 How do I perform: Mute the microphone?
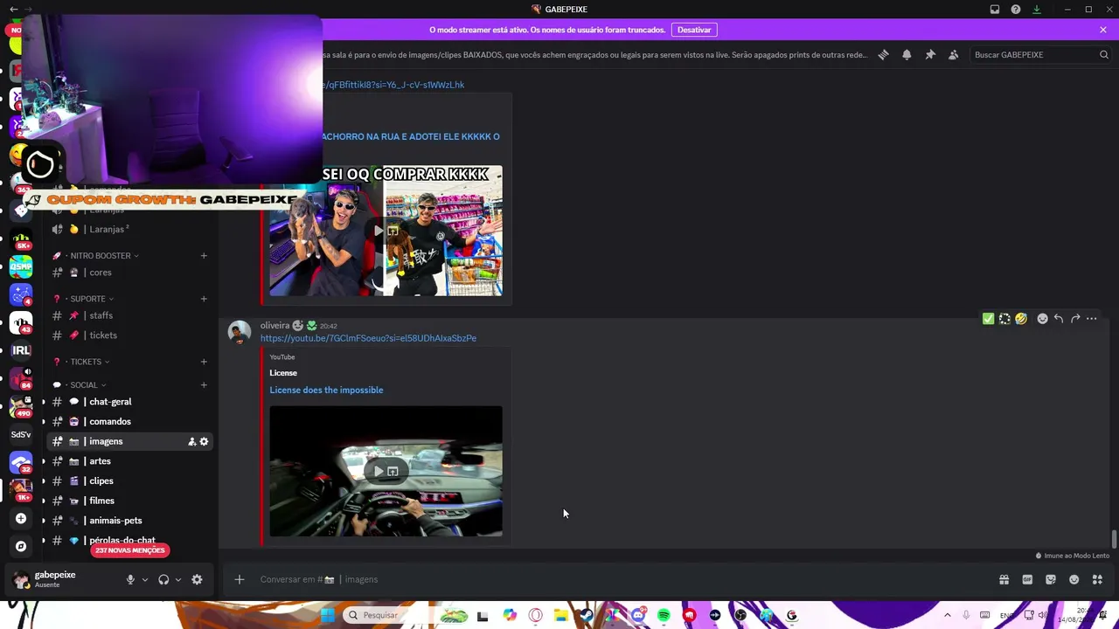[130, 579]
